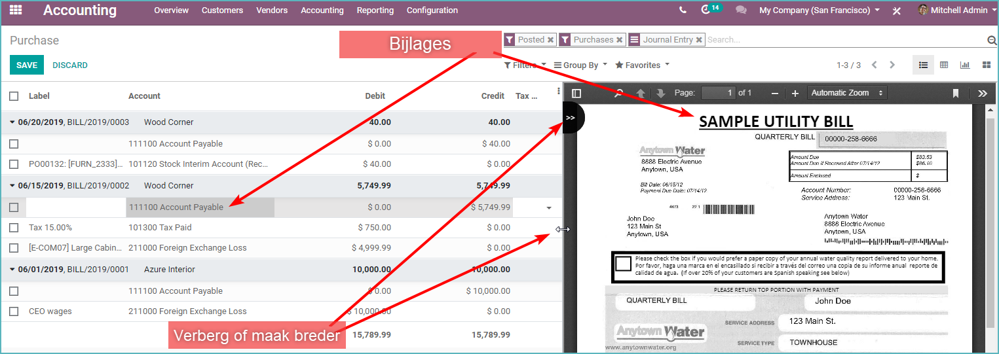The image size is (999, 354).
Task: Open dropdown arrow on edited Account Payable row
Action: pos(549,207)
